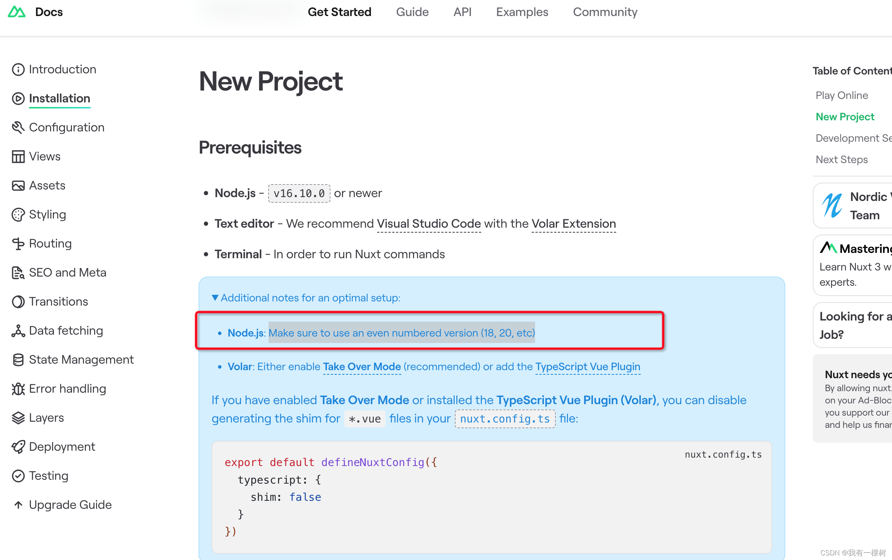Open the TypeScript Vue Plugin link
The width and height of the screenshot is (892, 560).
(588, 366)
